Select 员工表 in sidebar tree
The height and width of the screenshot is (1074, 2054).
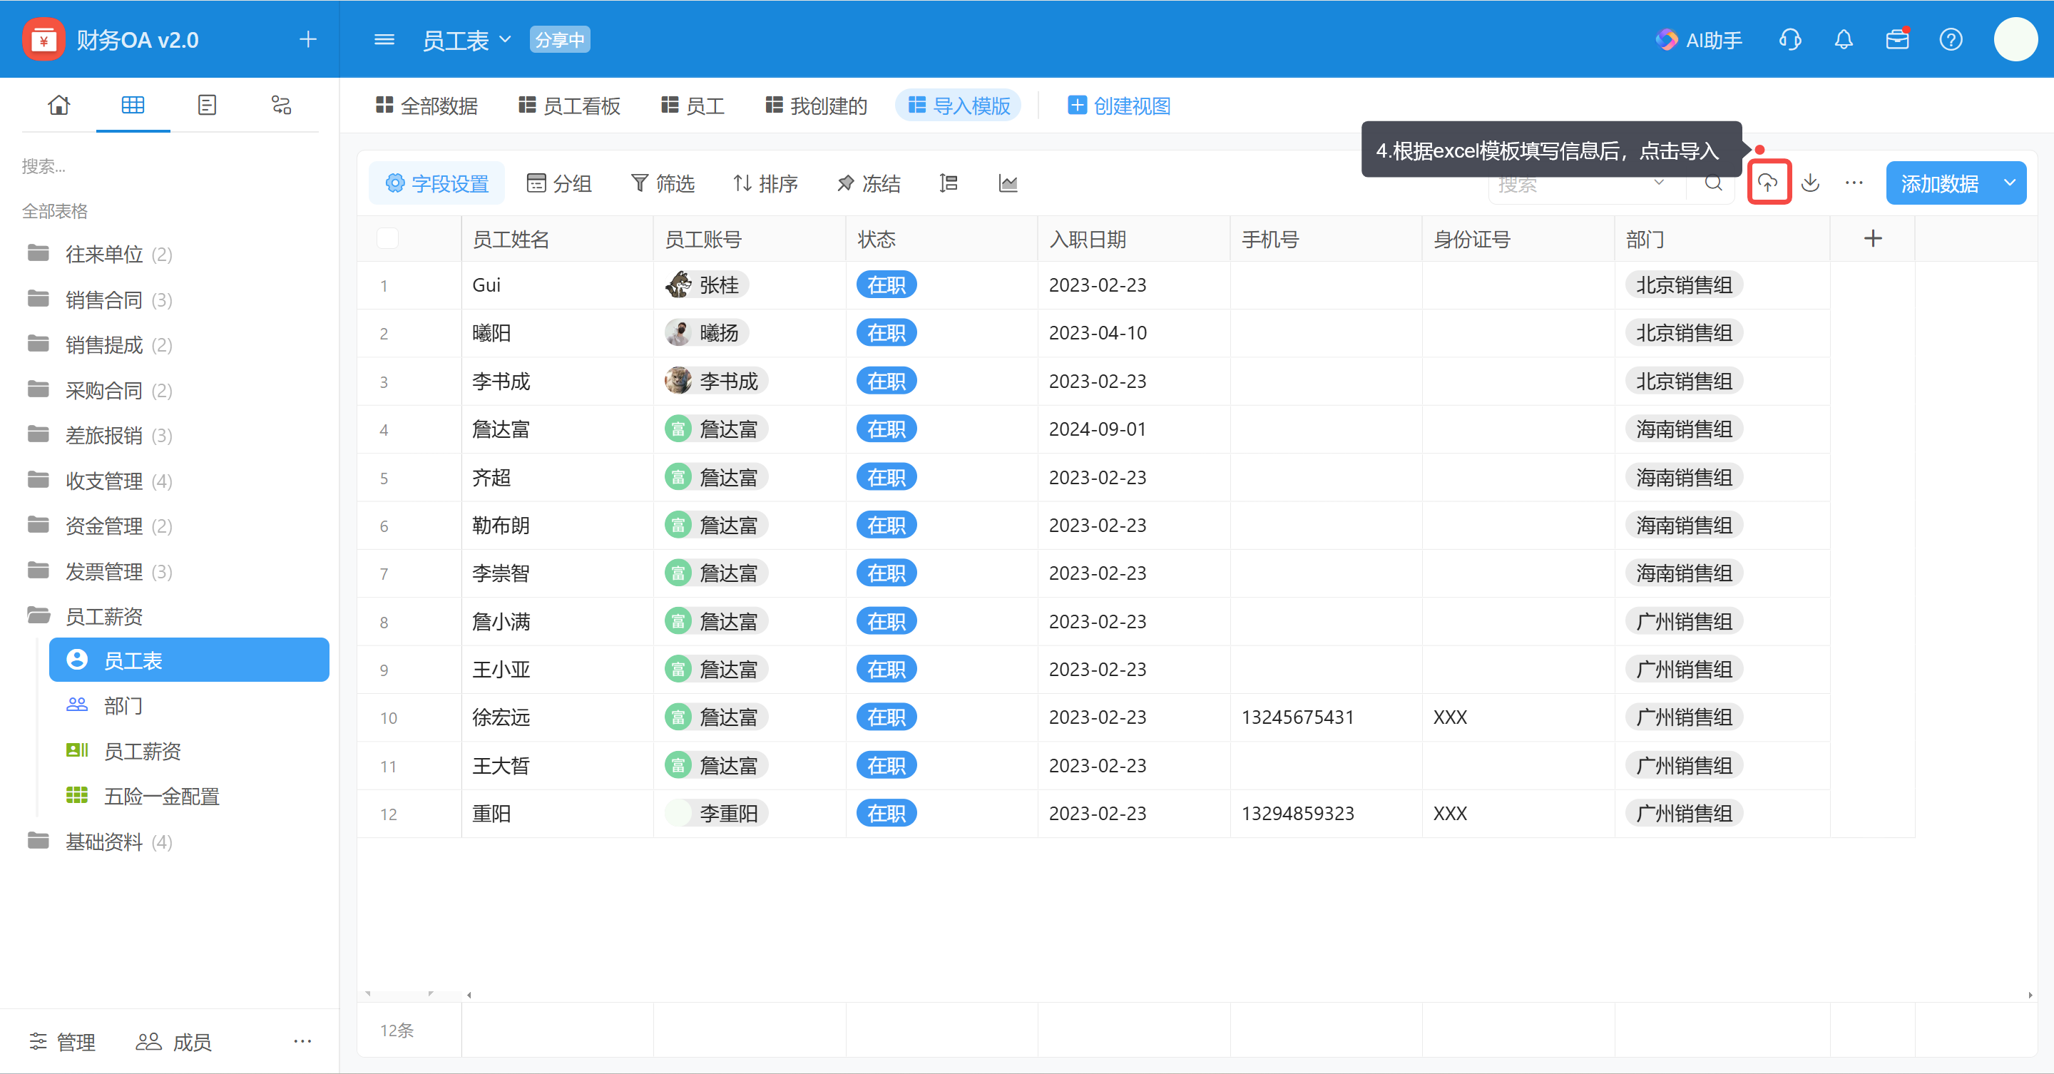tap(190, 660)
